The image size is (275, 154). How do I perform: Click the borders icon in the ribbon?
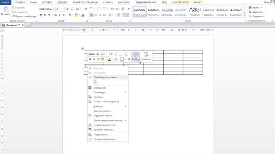coord(124,15)
